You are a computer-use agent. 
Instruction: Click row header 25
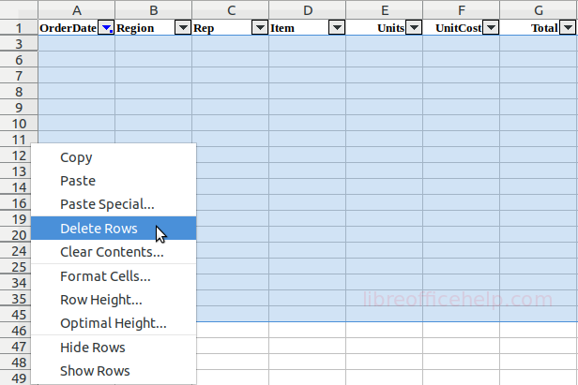coord(15,266)
